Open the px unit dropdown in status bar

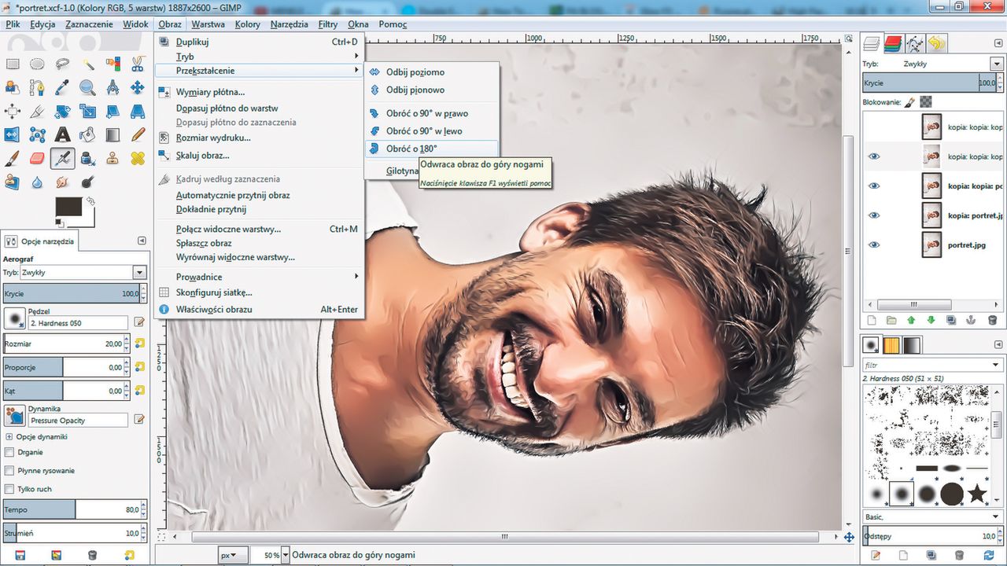coord(233,555)
